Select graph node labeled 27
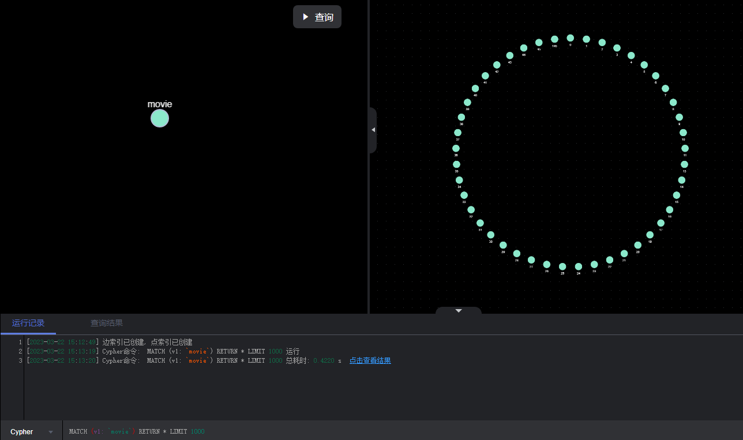This screenshot has height=440, width=743. click(531, 260)
